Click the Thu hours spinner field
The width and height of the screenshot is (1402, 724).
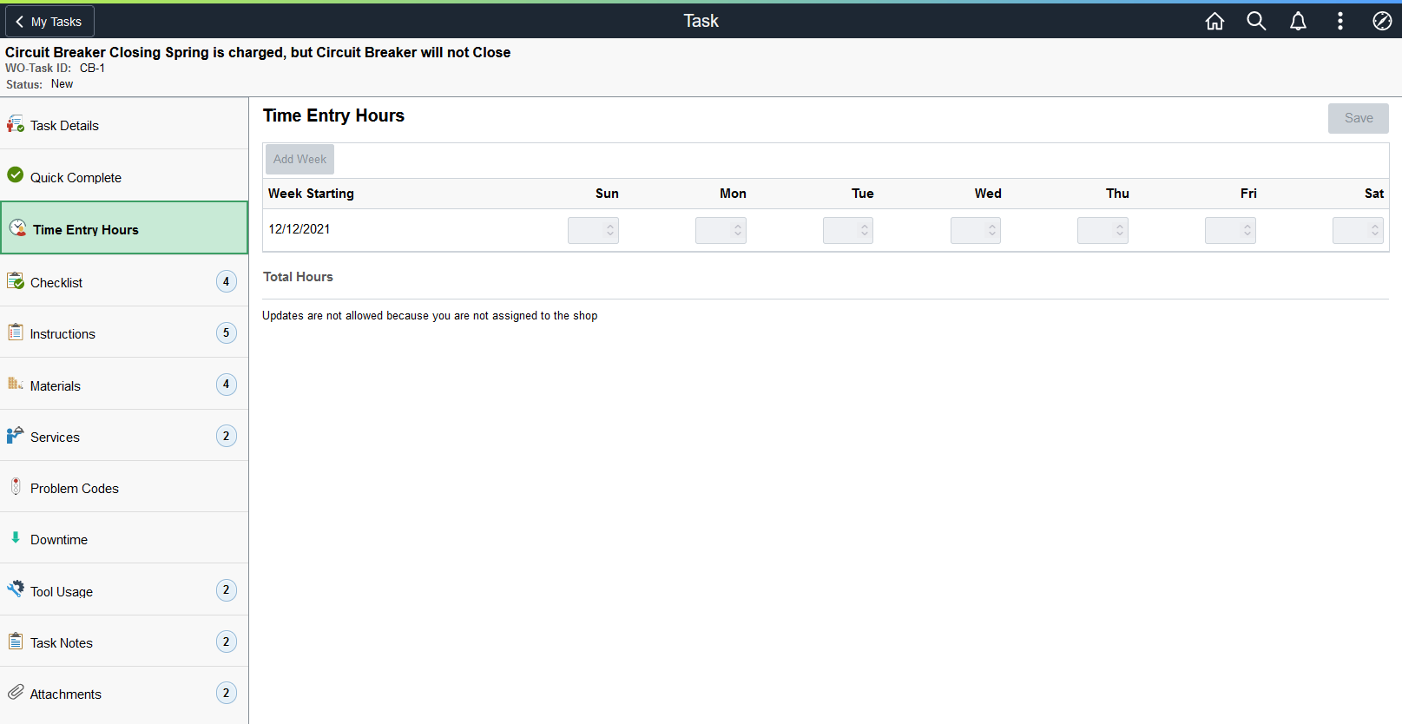pos(1103,230)
